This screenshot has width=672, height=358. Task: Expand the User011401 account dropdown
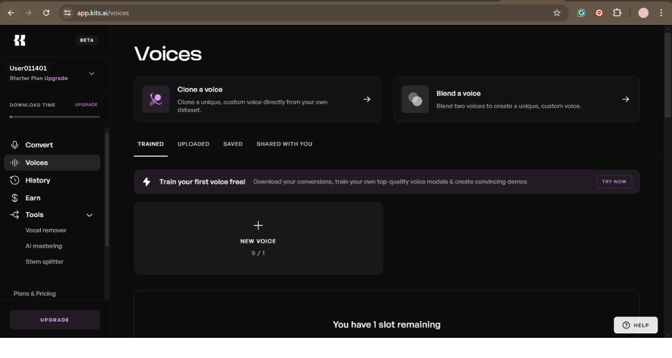pos(92,73)
